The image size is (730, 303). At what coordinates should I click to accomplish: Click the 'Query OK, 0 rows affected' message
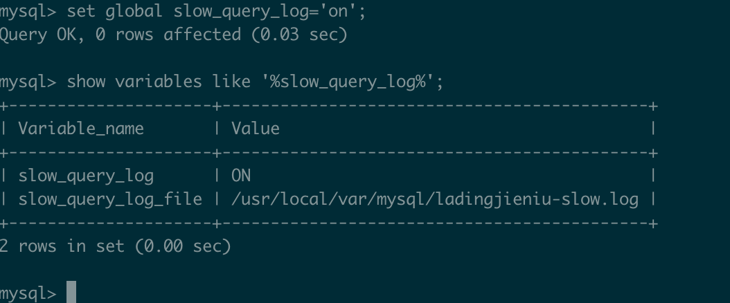(x=120, y=35)
